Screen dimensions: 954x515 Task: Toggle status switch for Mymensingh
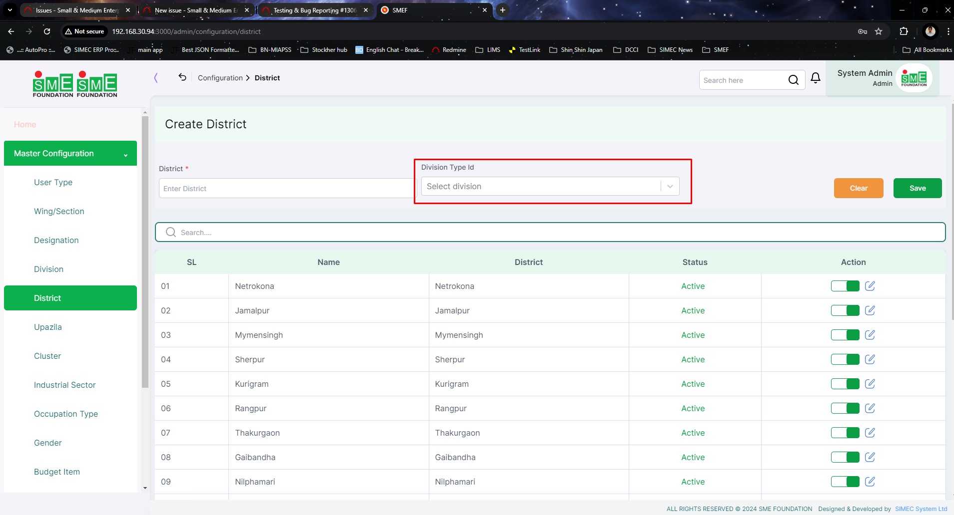[x=845, y=335]
